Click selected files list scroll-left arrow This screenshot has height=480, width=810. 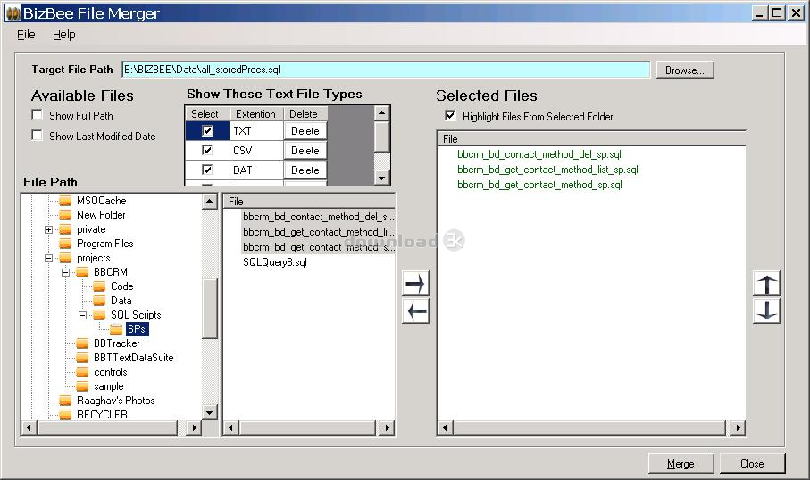point(446,427)
